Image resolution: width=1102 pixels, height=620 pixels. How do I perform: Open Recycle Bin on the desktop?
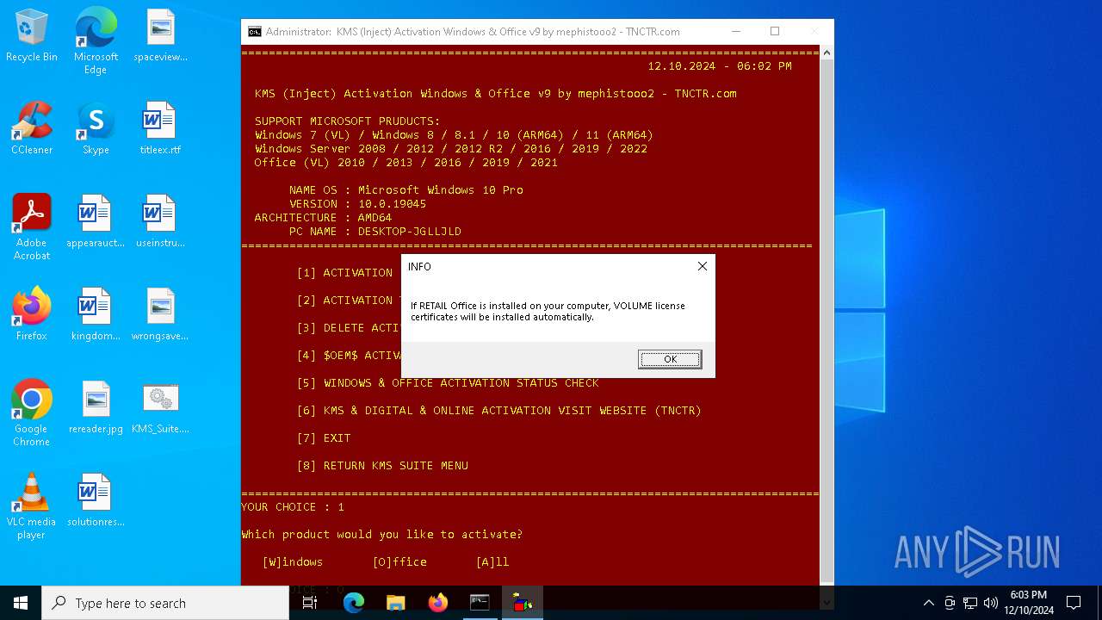pos(32,36)
